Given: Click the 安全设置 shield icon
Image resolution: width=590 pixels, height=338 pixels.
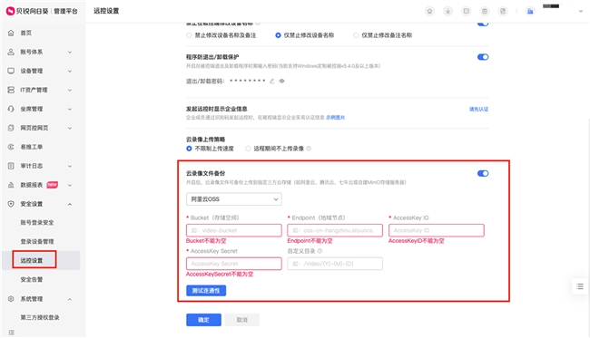Looking at the screenshot, I should coord(11,204).
